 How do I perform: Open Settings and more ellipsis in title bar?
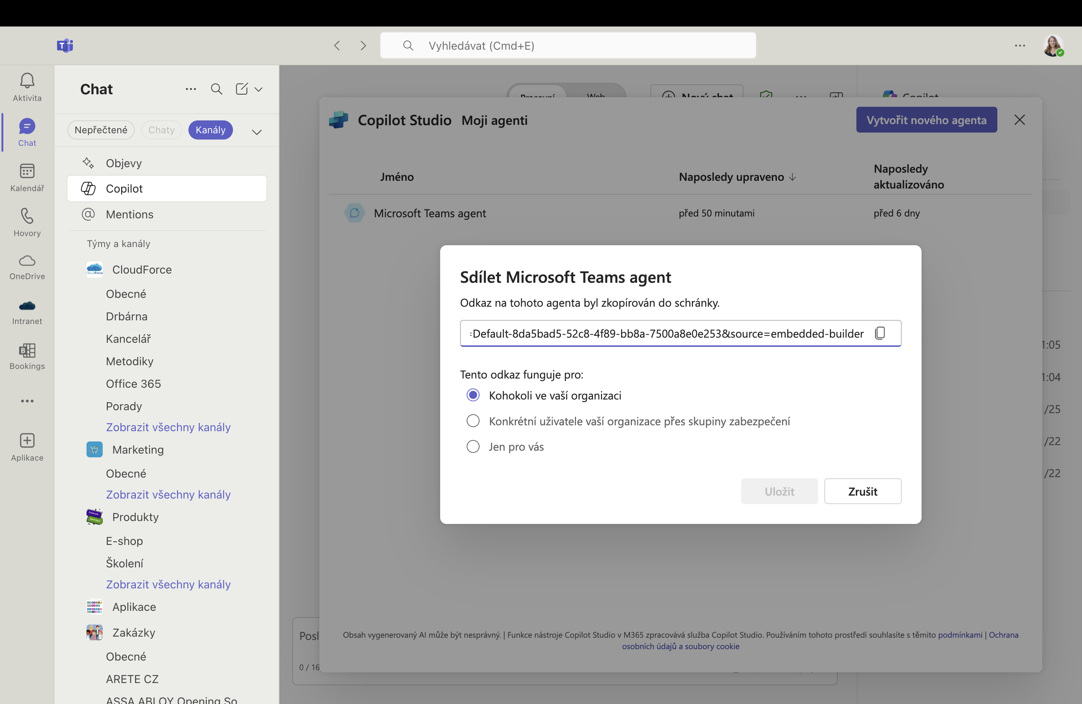click(1020, 46)
